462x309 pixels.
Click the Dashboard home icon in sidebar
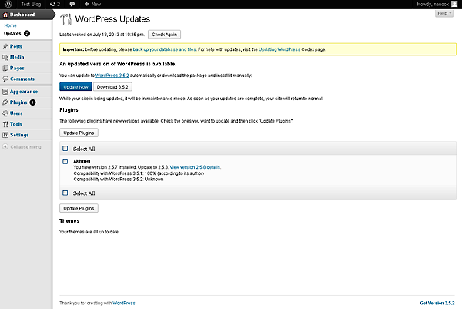[5, 15]
